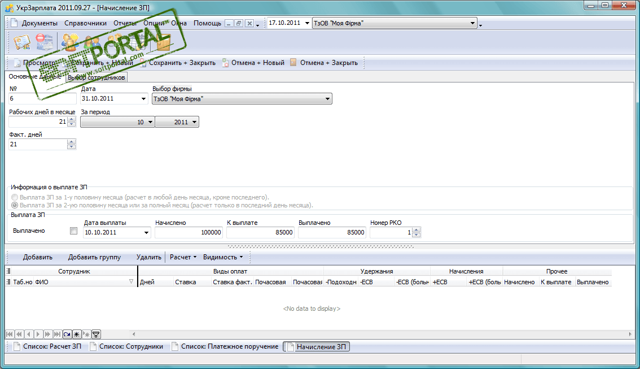The image size is (640, 369).
Task: Open the ID card toolbar icon
Action: pyautogui.click(x=21, y=42)
